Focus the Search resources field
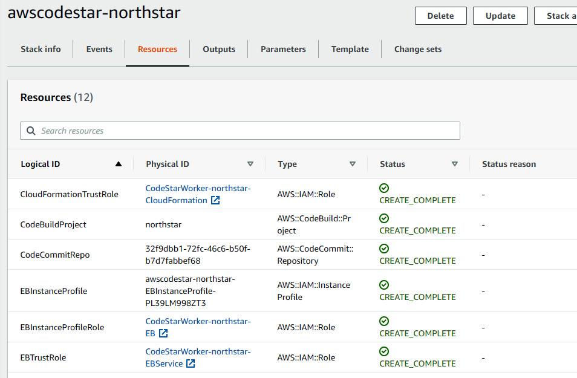The image size is (577, 378). pyautogui.click(x=240, y=131)
